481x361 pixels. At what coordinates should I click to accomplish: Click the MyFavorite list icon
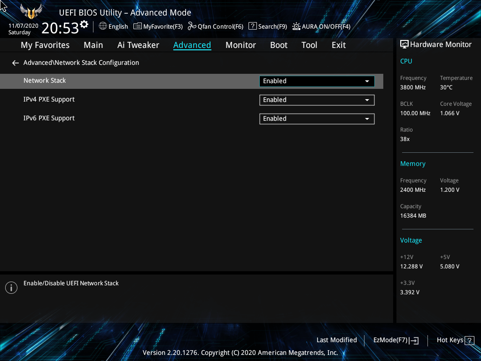[138, 26]
